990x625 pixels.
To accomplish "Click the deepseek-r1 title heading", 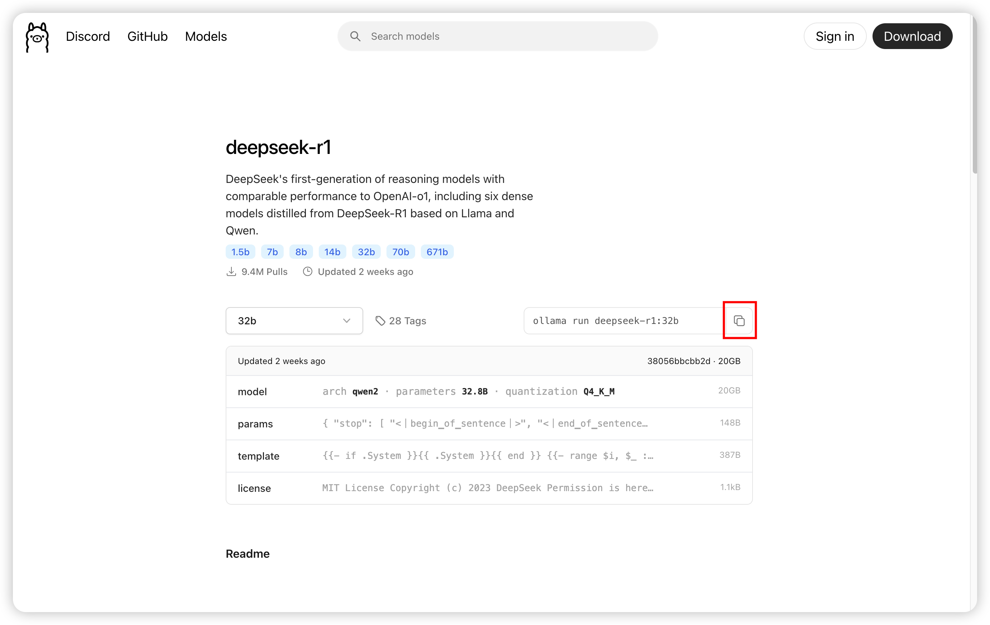I will [278, 147].
